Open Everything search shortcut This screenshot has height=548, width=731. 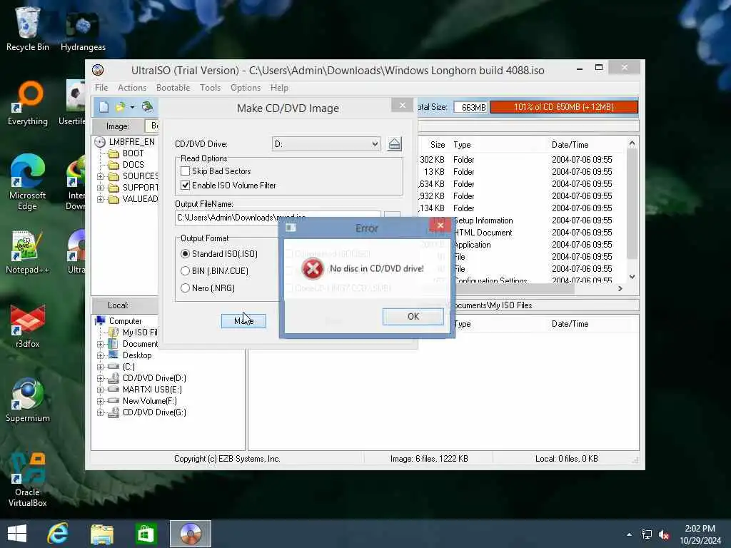(28, 103)
